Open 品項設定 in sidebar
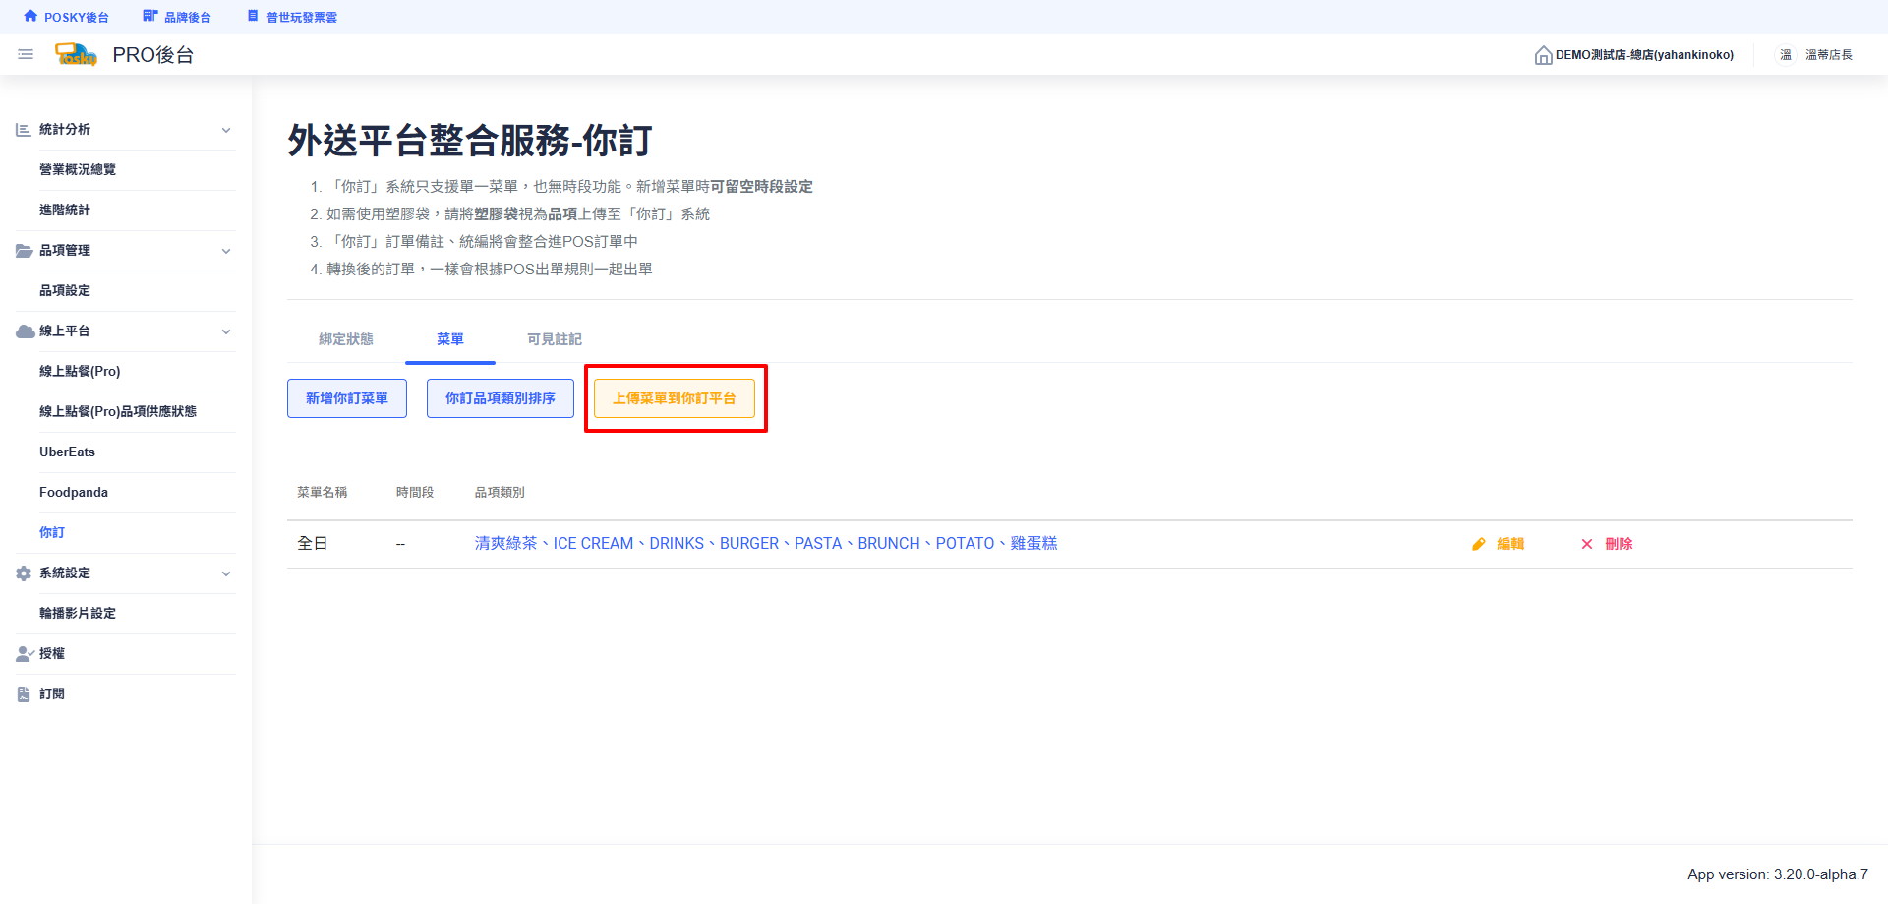Image resolution: width=1888 pixels, height=904 pixels. (65, 290)
